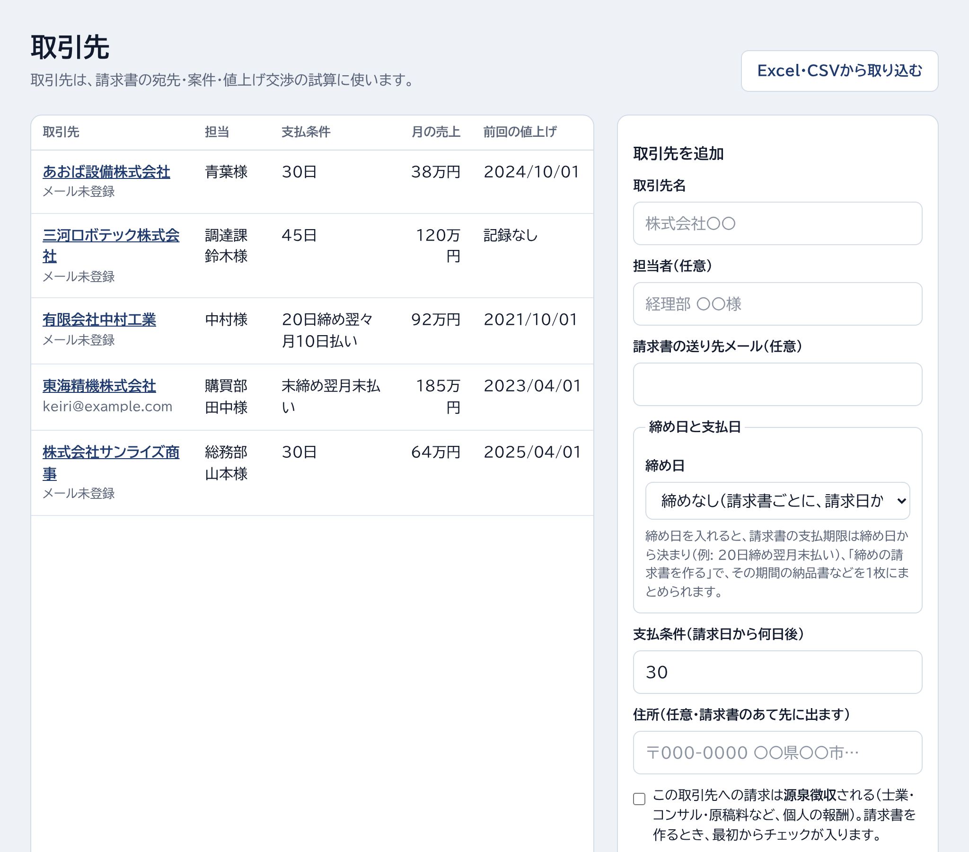Click the 2024/10/01 date cell

[531, 172]
